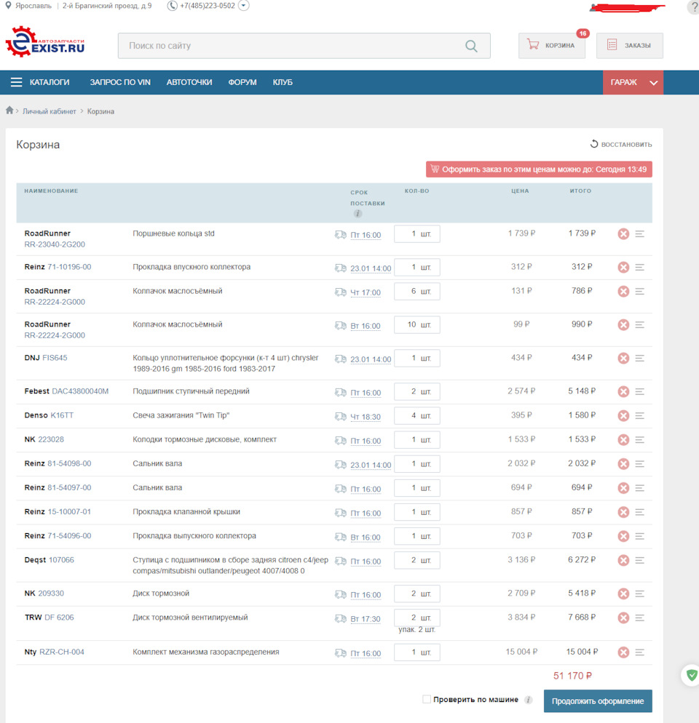Open part link 81-54097-00

69,488
